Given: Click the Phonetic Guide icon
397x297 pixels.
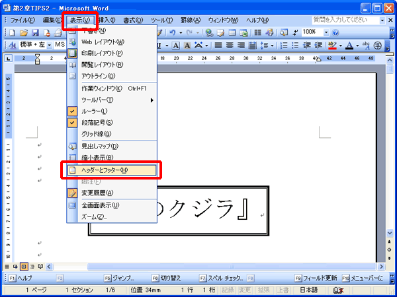Looking at the screenshot, I should tap(366, 46).
